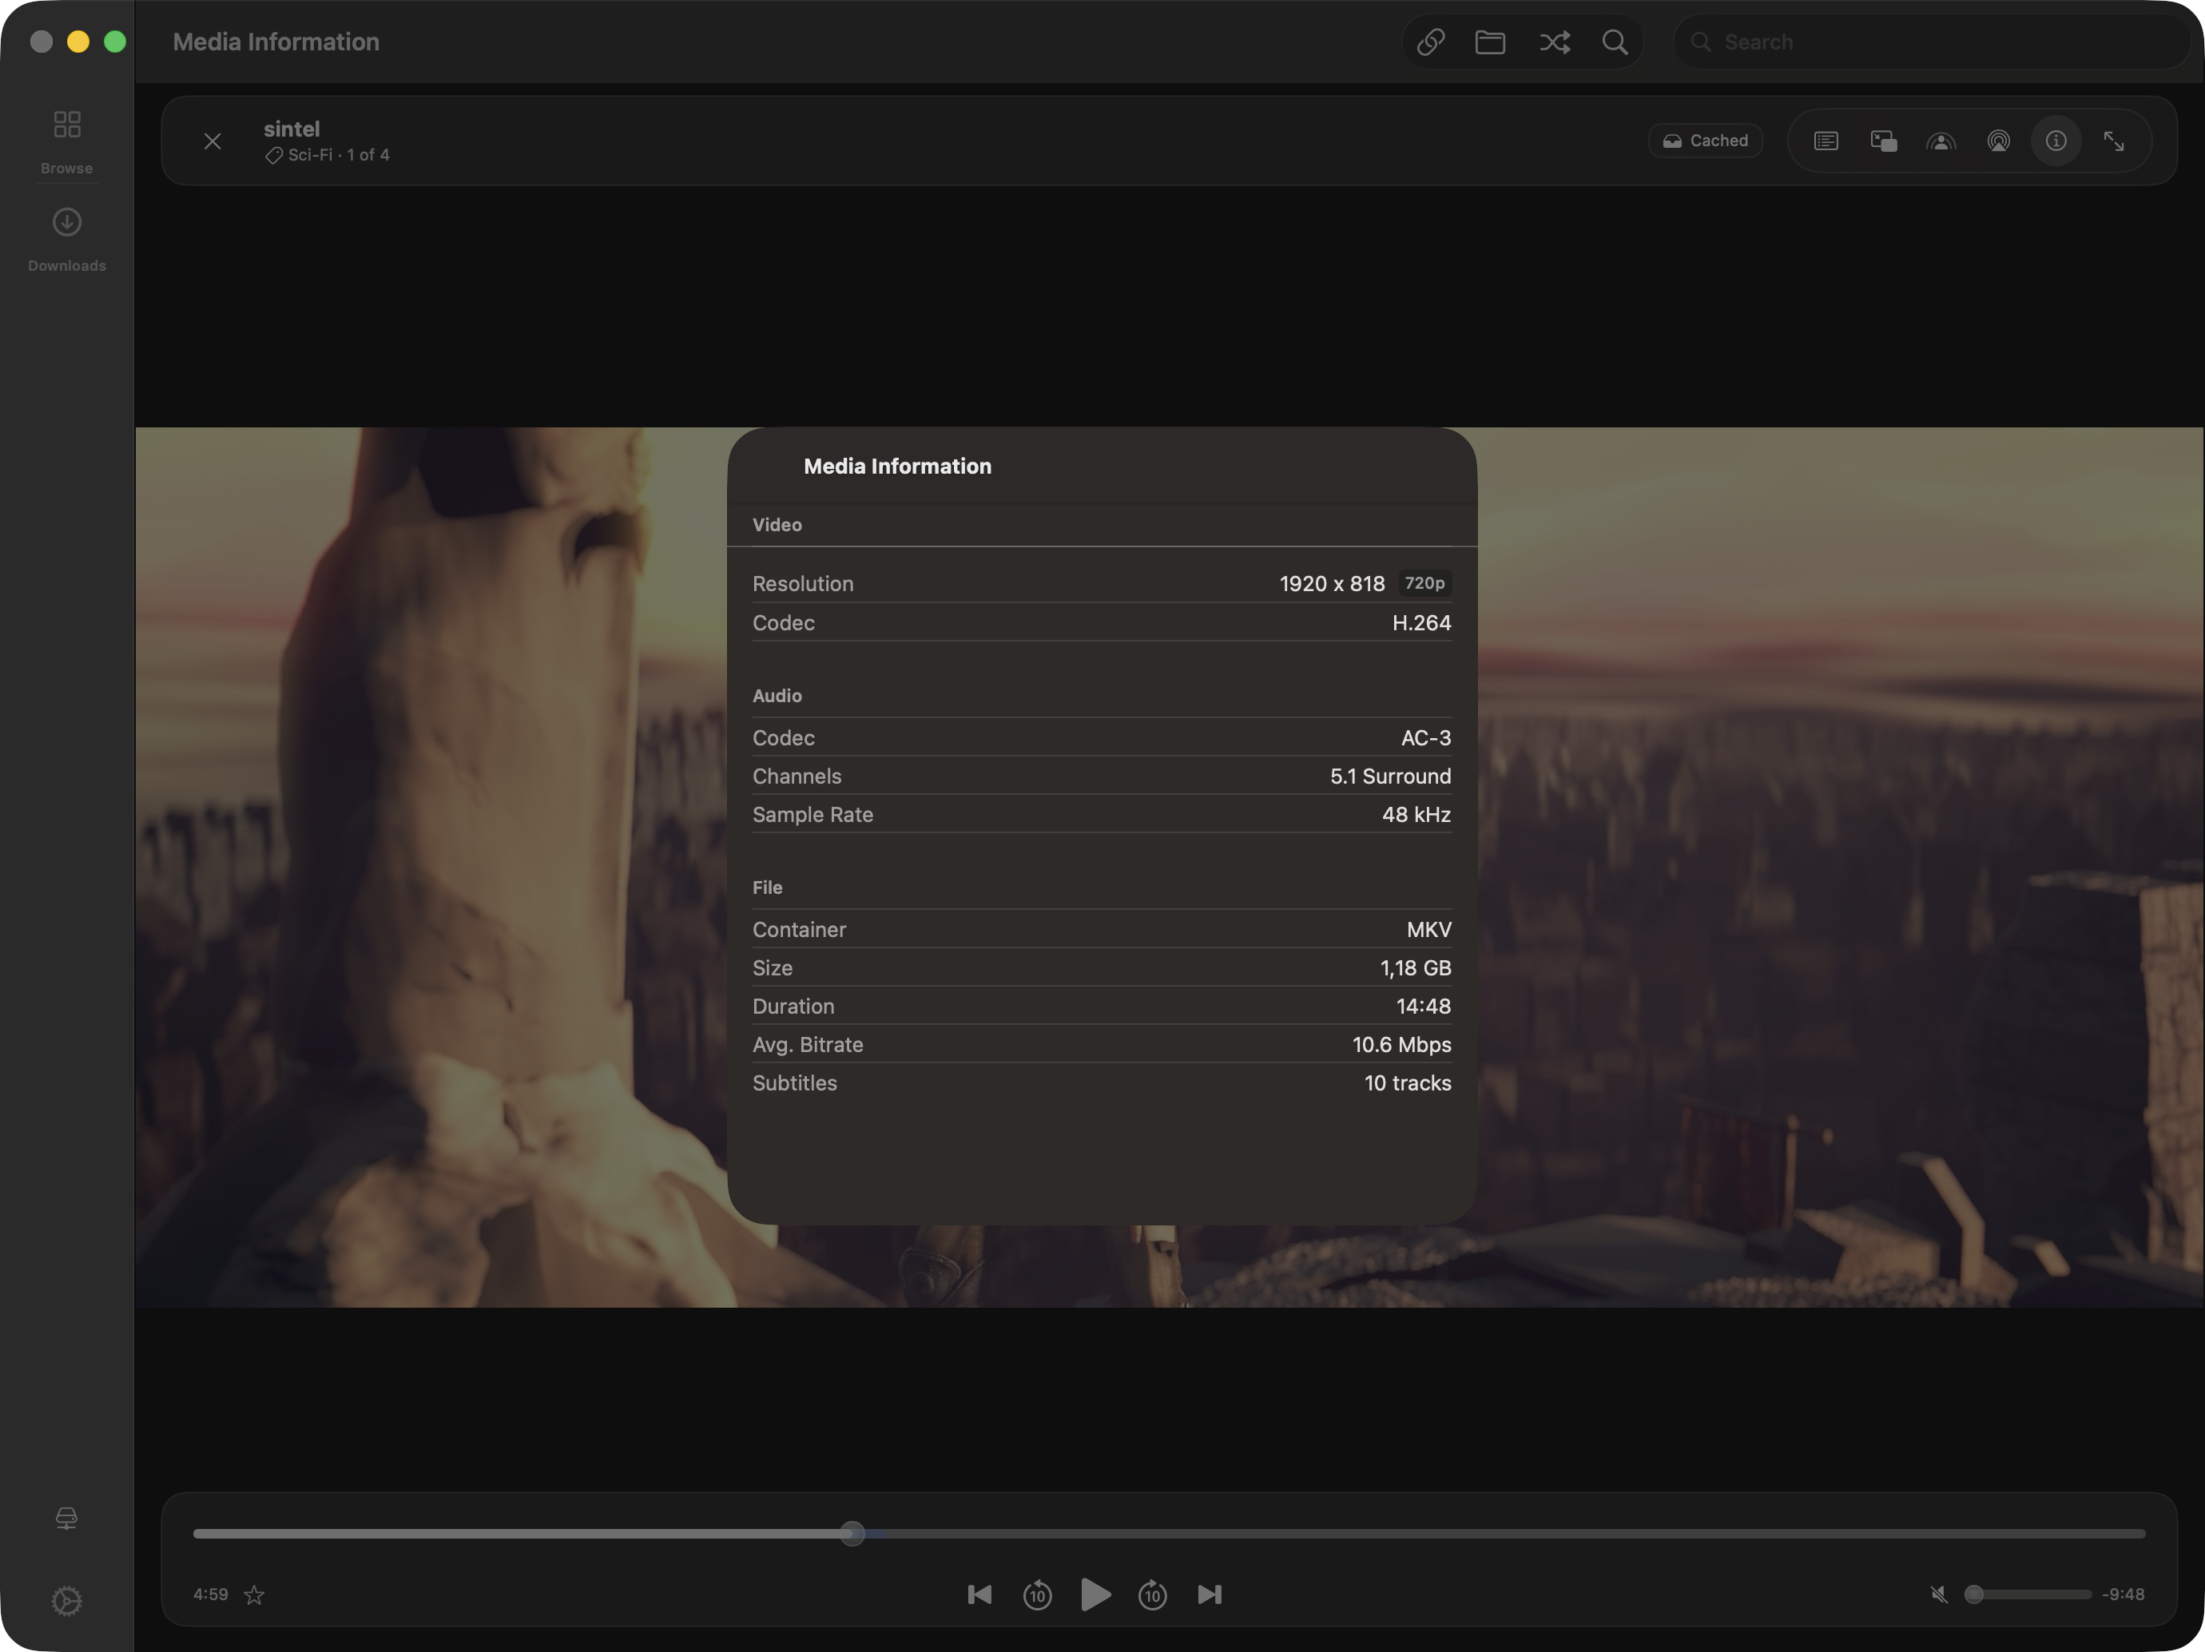Select the MKV container value
The width and height of the screenshot is (2205, 1652).
[1428, 929]
